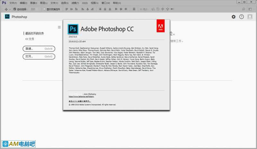Open start screen settings gear

click(234, 17)
